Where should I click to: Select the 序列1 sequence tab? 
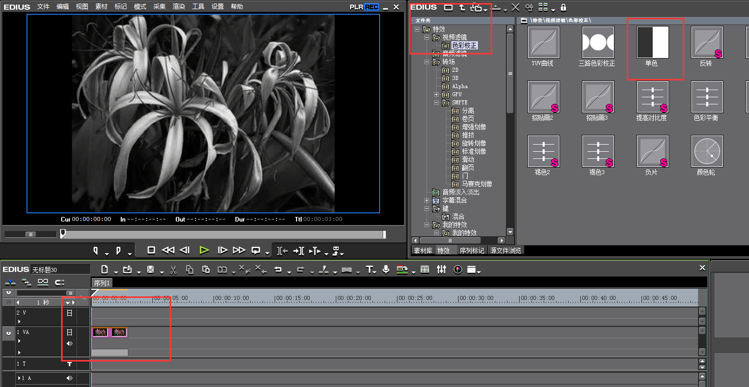(102, 283)
